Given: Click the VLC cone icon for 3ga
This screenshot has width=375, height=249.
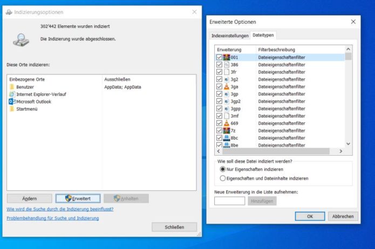Looking at the screenshot, I should (x=227, y=86).
